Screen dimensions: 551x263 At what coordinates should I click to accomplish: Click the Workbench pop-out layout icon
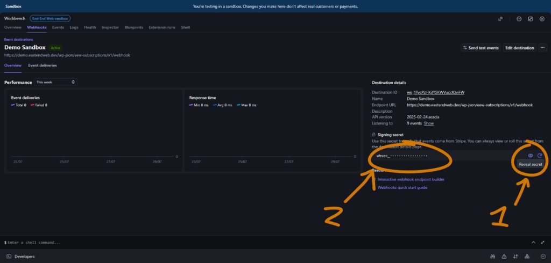531,19
